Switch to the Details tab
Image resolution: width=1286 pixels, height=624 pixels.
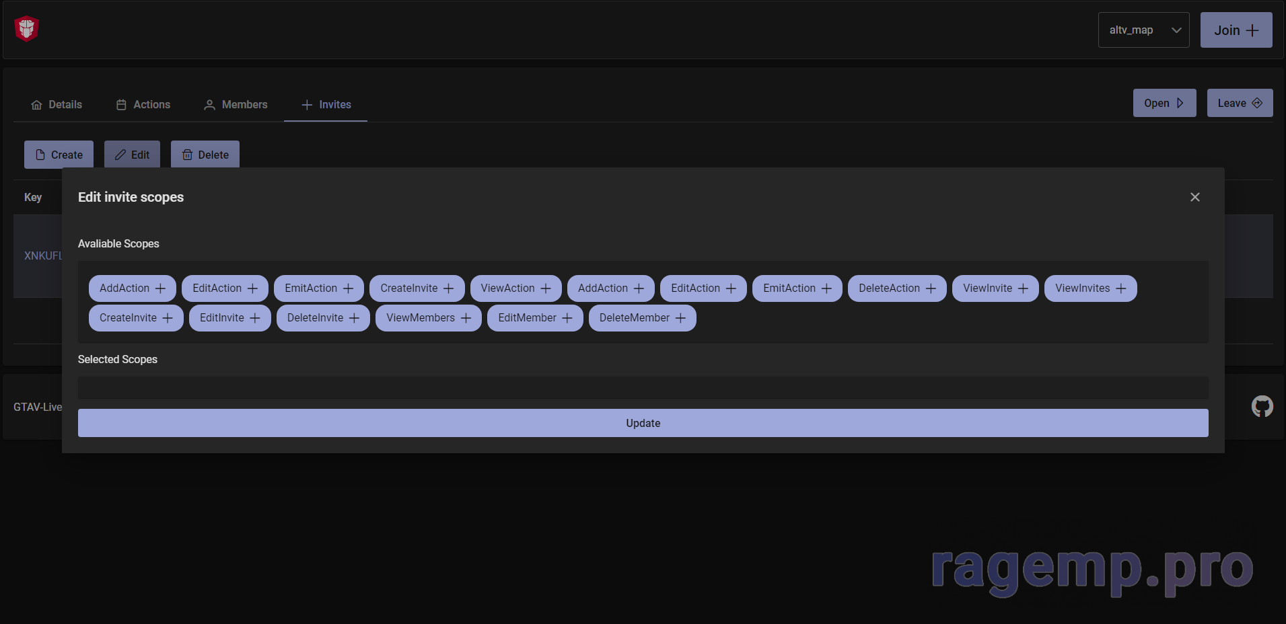pos(57,104)
